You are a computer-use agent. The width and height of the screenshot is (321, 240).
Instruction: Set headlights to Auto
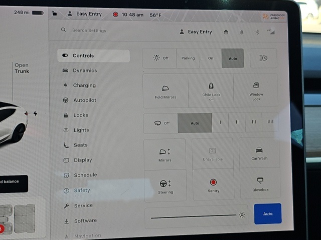[233, 58]
